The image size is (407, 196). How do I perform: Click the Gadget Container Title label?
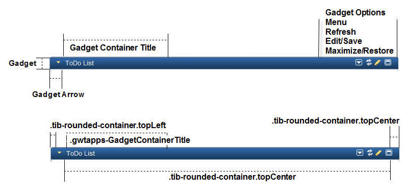tap(113, 48)
